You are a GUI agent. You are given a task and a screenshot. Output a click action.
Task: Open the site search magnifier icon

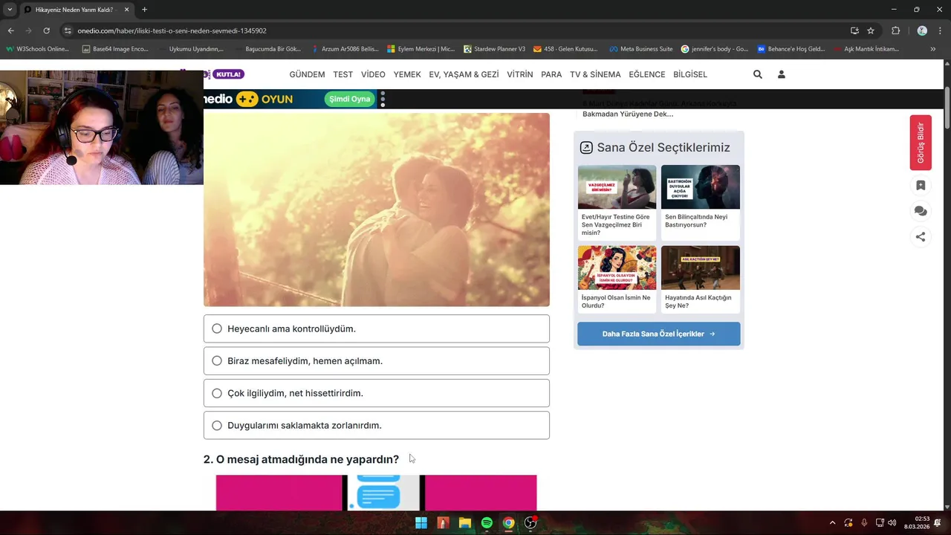[x=757, y=74]
